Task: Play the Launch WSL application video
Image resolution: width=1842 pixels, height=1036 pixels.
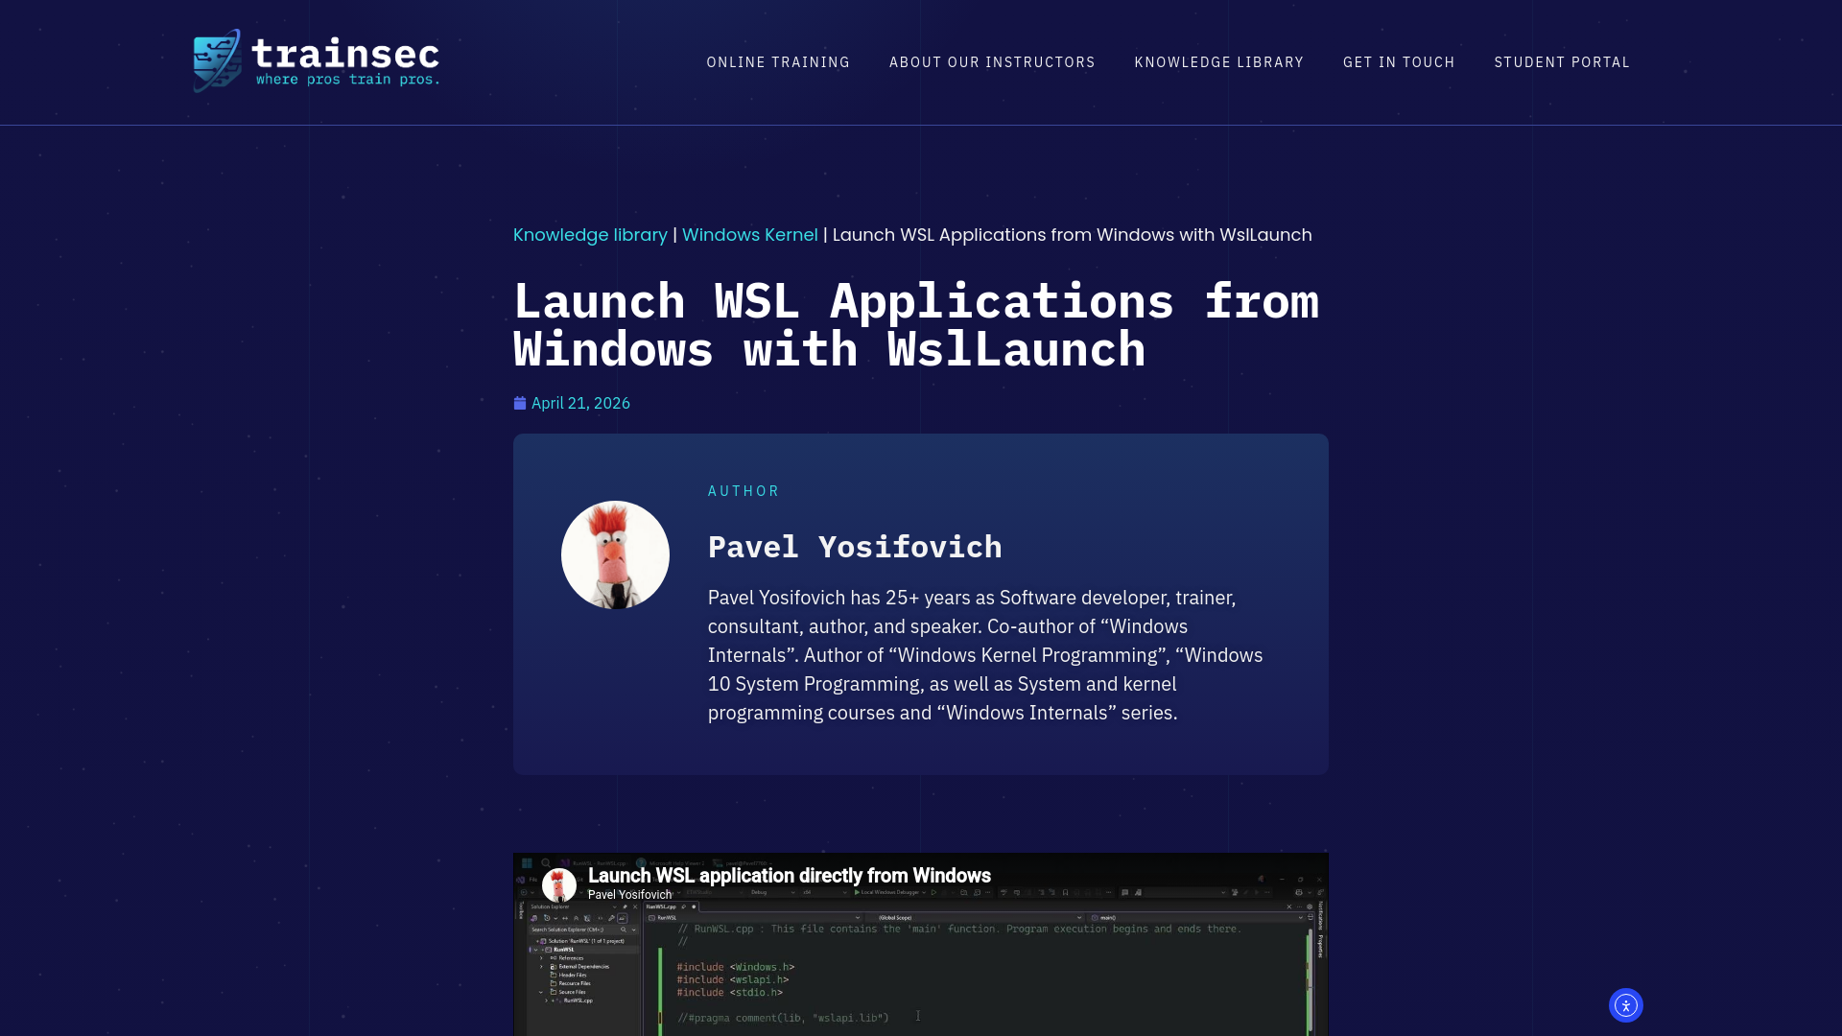Action: pyautogui.click(x=921, y=945)
